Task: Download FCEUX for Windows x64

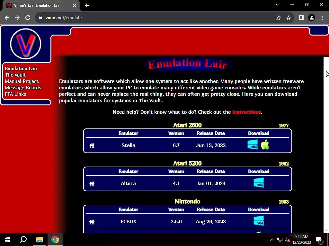Action: click(x=259, y=221)
